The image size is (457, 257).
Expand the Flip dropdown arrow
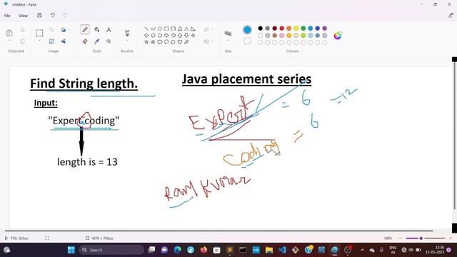[69, 41]
